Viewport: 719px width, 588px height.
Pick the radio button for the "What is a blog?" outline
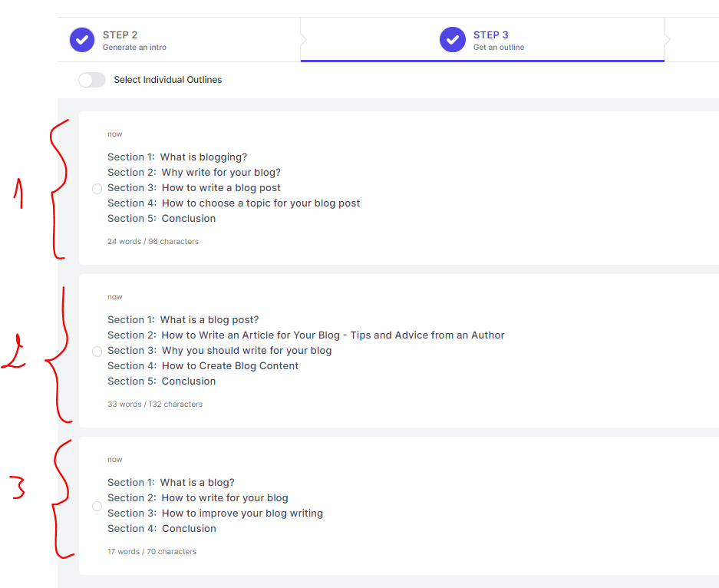coord(97,507)
